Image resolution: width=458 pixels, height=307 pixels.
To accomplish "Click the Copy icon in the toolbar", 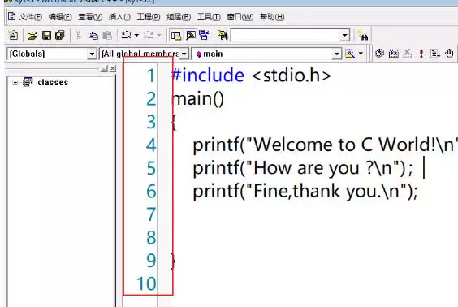I will click(x=93, y=36).
